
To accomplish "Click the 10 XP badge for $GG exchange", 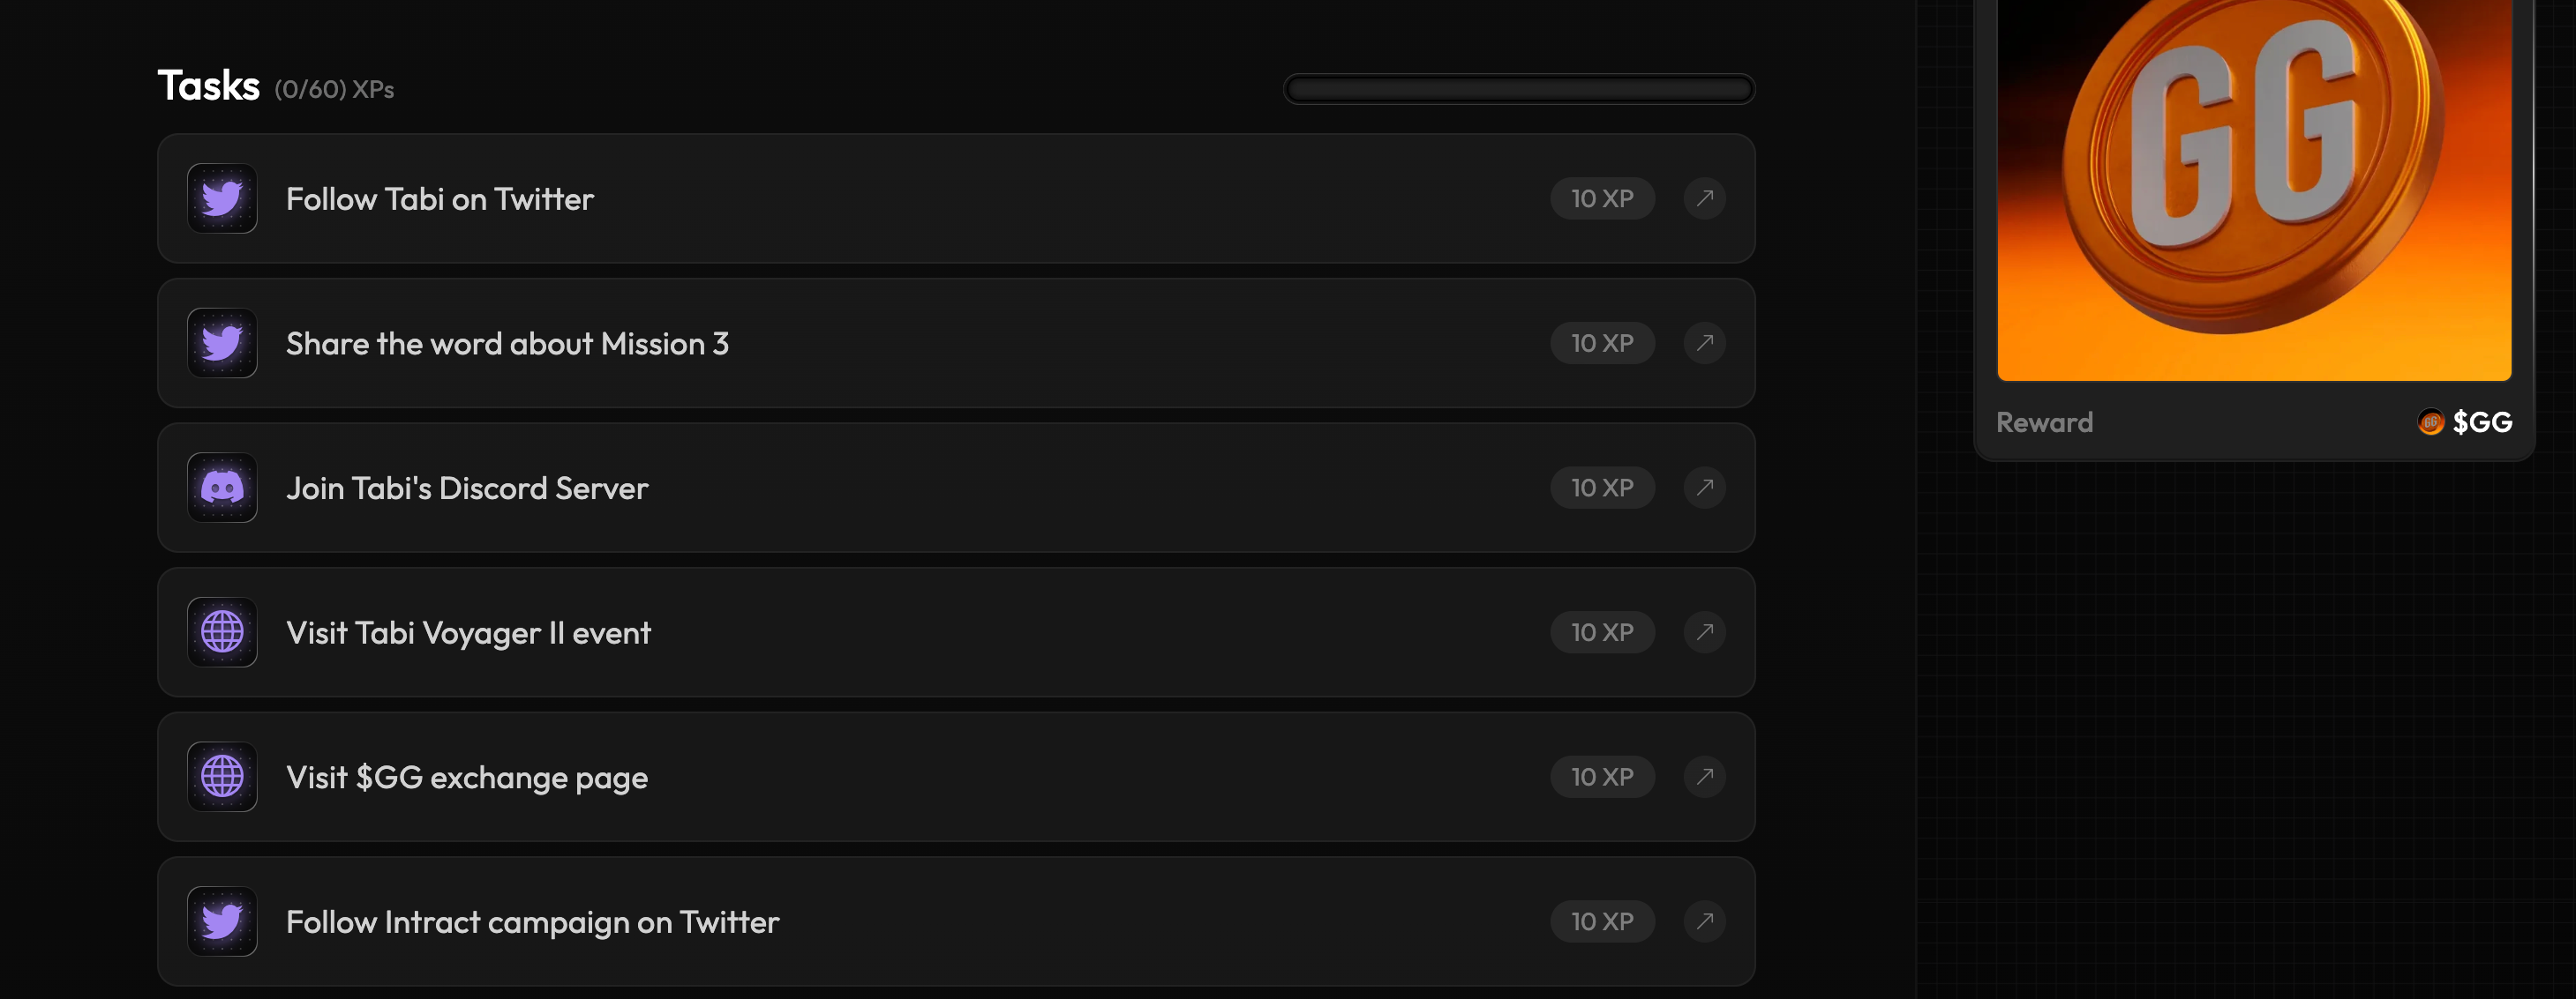I will coord(1602,777).
